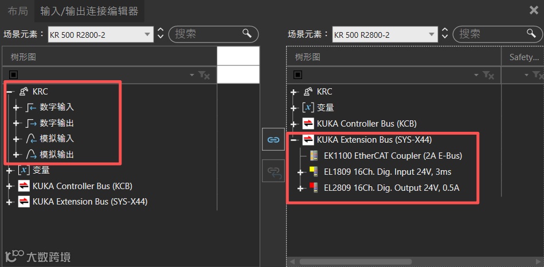Click the digital output (数字输出) icon

(x=31, y=123)
